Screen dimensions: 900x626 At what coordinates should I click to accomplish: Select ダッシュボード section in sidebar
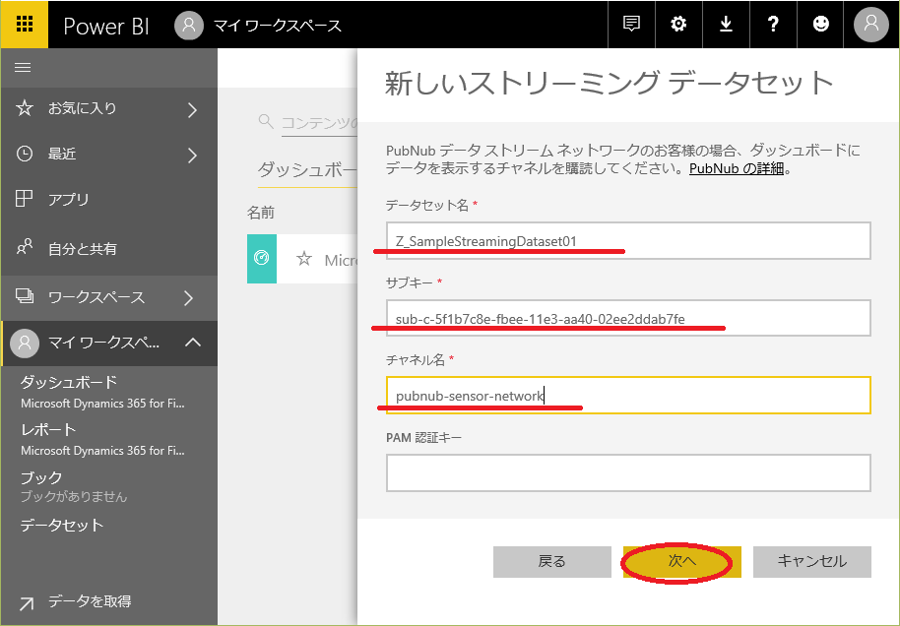click(x=69, y=382)
